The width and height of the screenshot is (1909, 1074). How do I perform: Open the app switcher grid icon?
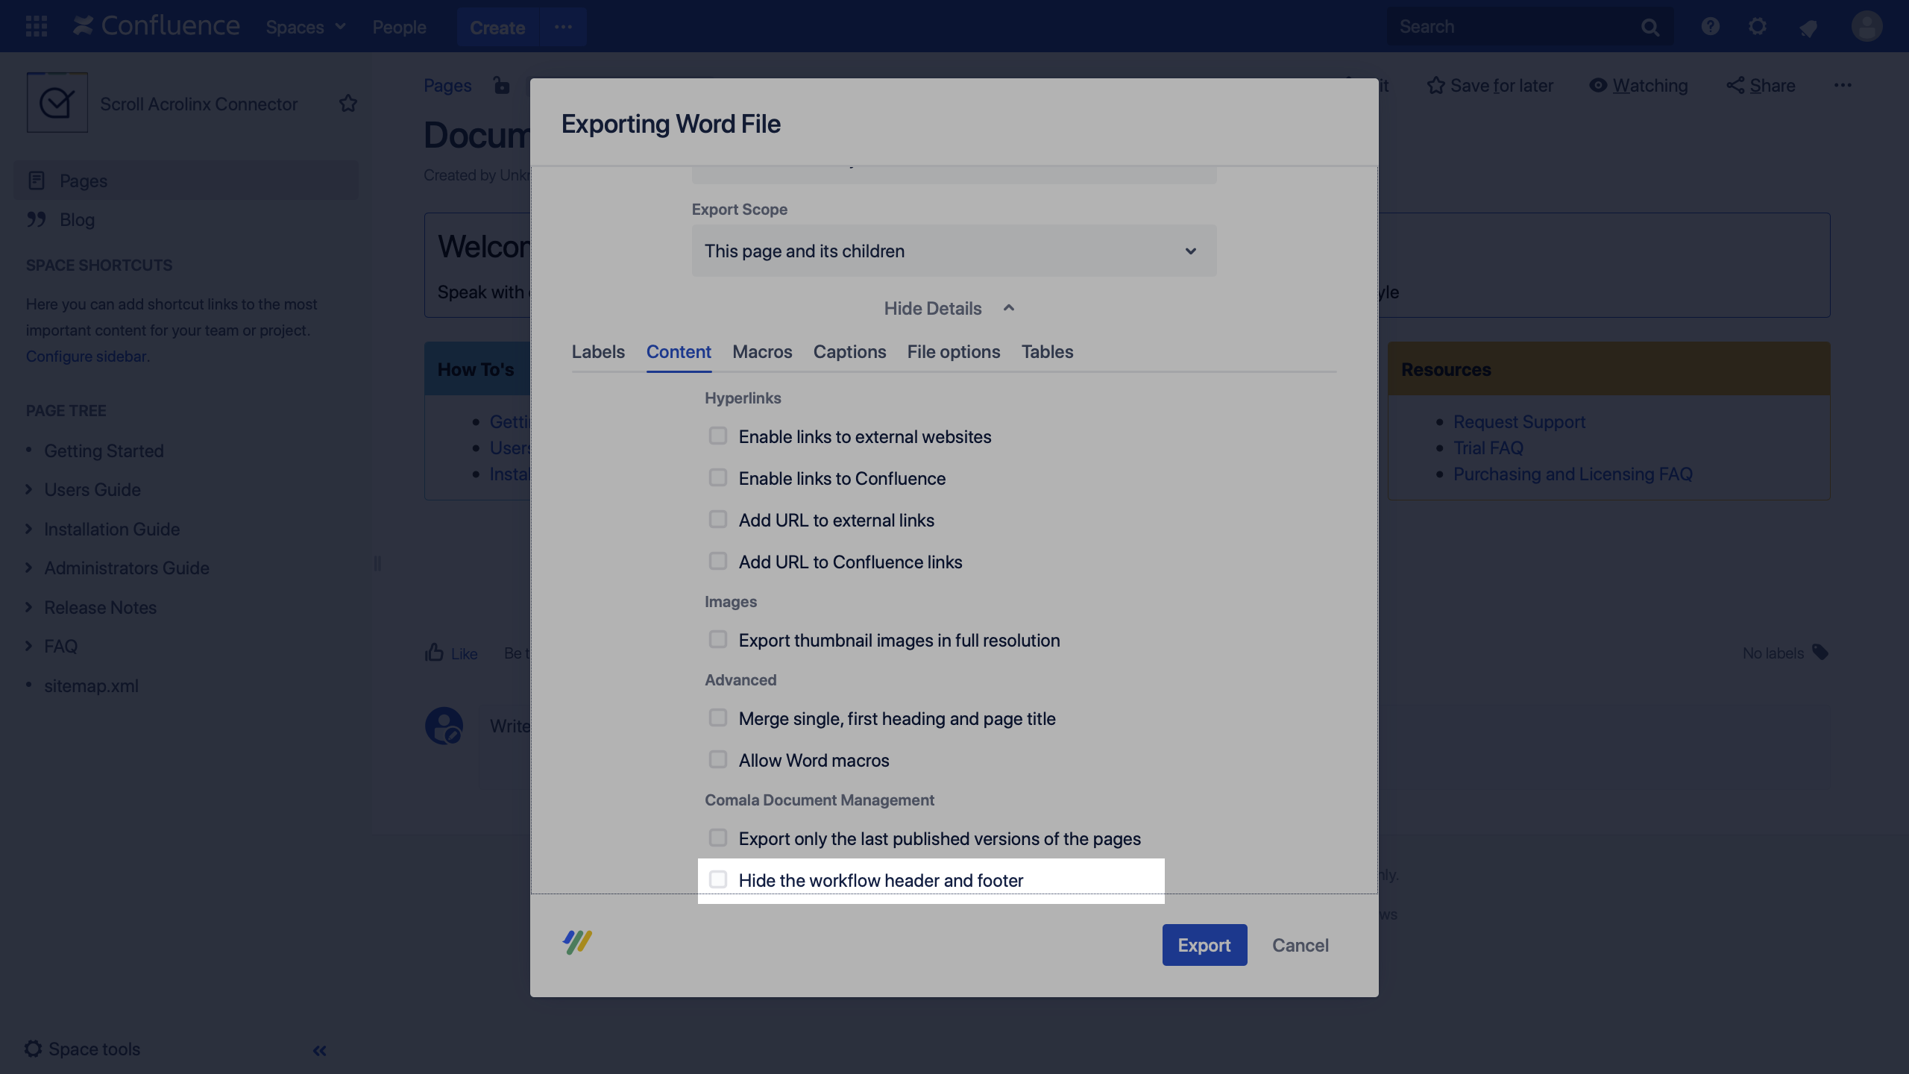pyautogui.click(x=36, y=27)
